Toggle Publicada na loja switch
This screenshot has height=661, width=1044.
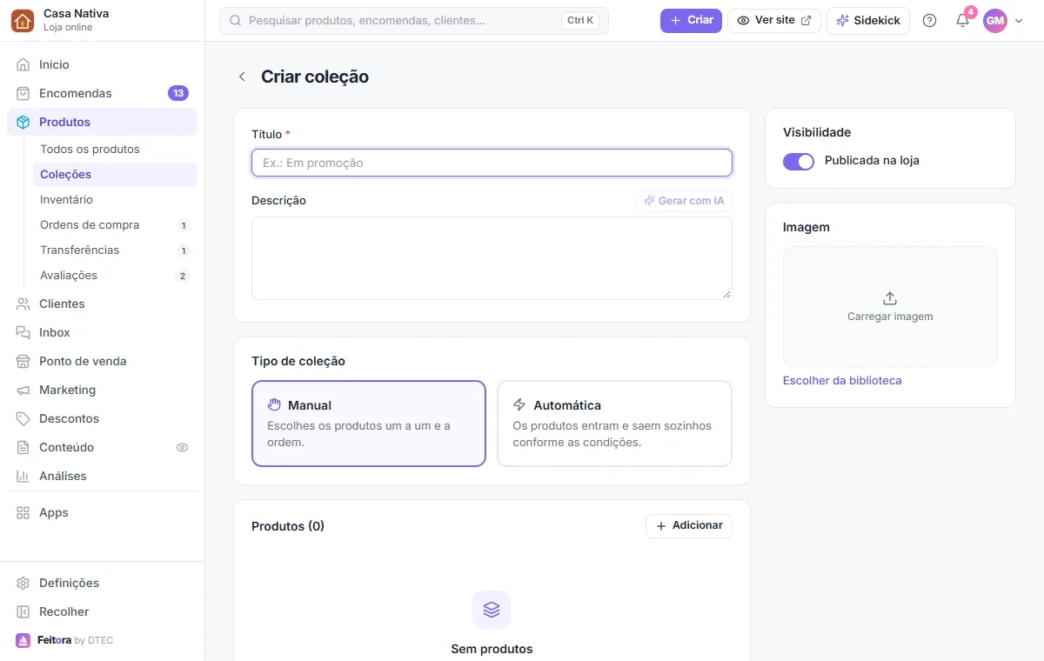point(799,161)
